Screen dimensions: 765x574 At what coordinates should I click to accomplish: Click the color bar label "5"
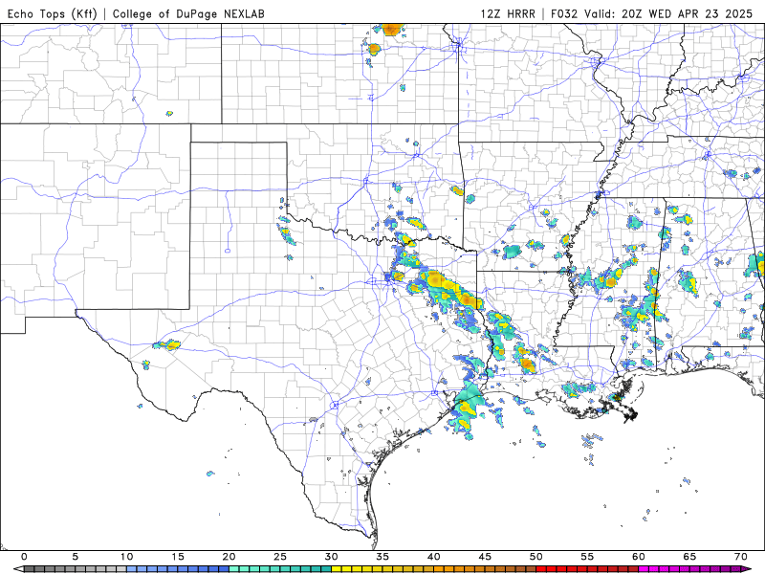tap(76, 557)
